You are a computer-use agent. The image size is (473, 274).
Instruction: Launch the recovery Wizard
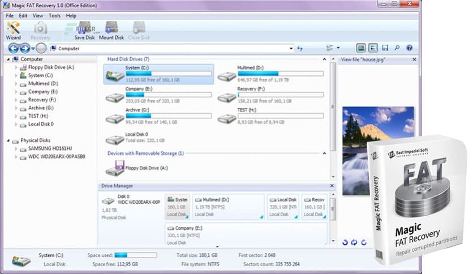(x=13, y=30)
